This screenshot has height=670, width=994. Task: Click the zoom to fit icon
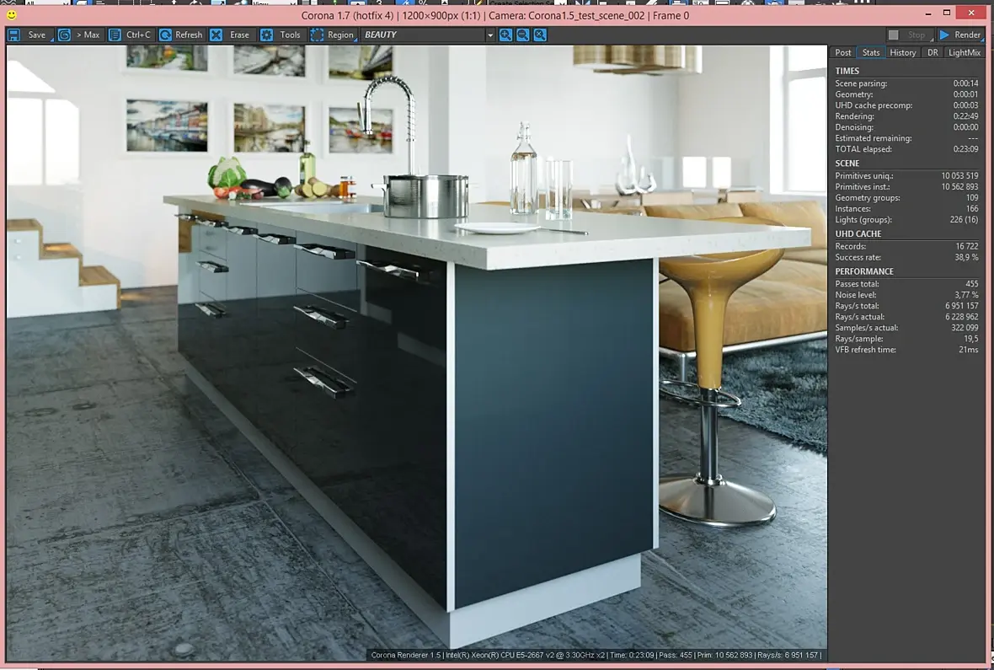coord(540,35)
